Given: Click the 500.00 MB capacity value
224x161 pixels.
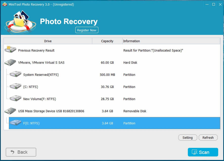Looking at the screenshot, I should [107, 75].
